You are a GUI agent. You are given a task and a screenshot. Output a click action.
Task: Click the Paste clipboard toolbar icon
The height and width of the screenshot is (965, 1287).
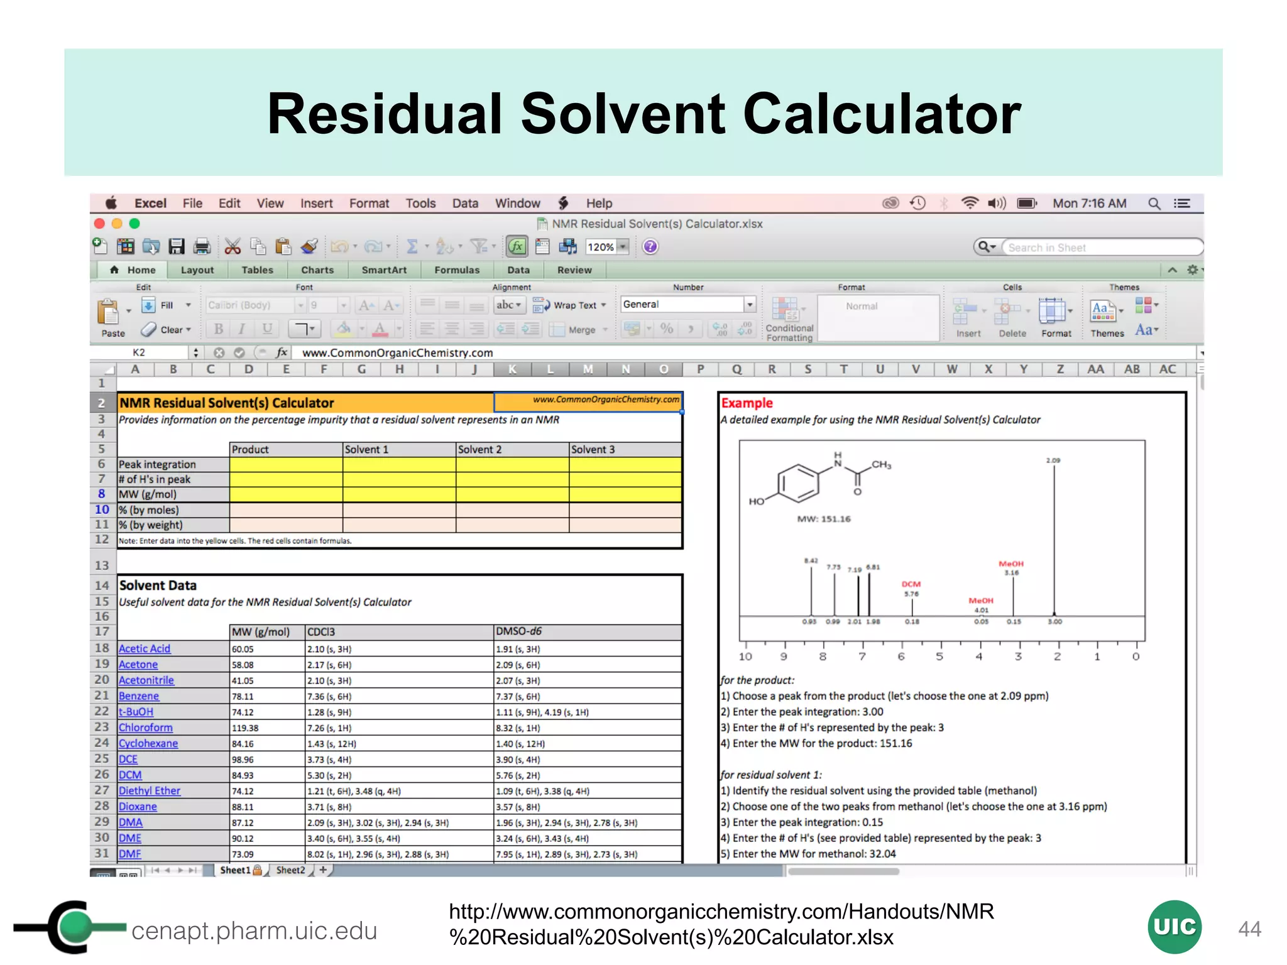click(283, 247)
